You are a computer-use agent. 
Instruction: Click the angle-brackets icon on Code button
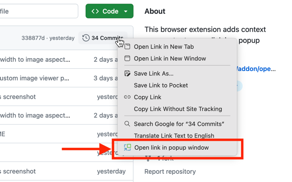point(95,11)
